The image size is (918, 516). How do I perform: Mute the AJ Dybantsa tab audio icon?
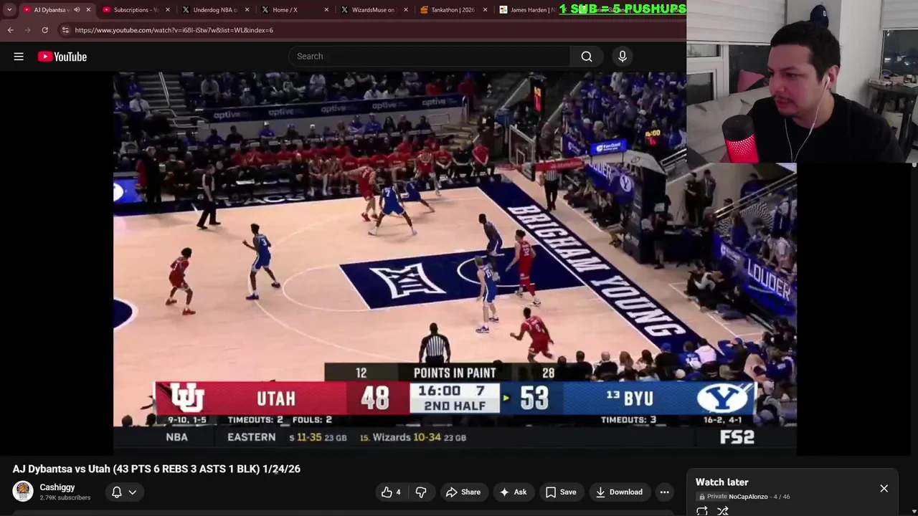coord(77,9)
